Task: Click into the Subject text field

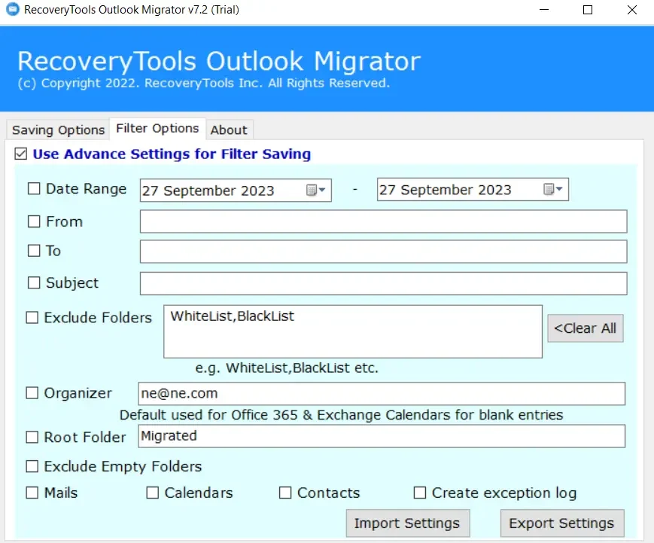Action: pos(382,283)
